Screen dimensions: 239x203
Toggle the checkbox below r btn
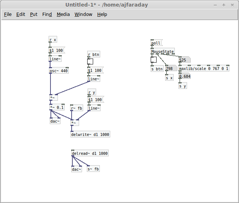pyautogui.click(x=90, y=61)
